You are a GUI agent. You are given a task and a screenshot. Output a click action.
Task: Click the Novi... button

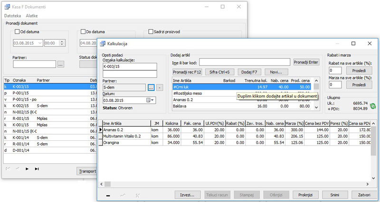(x=276, y=72)
